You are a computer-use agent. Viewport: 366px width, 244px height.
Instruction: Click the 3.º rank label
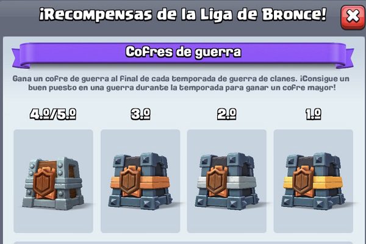point(140,115)
